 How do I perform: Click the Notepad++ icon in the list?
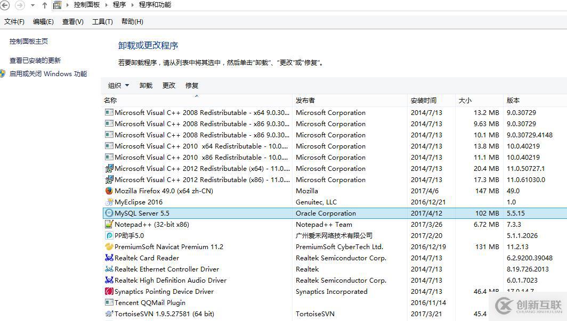(109, 224)
